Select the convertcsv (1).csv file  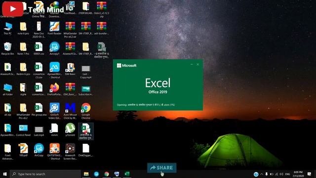(39, 70)
